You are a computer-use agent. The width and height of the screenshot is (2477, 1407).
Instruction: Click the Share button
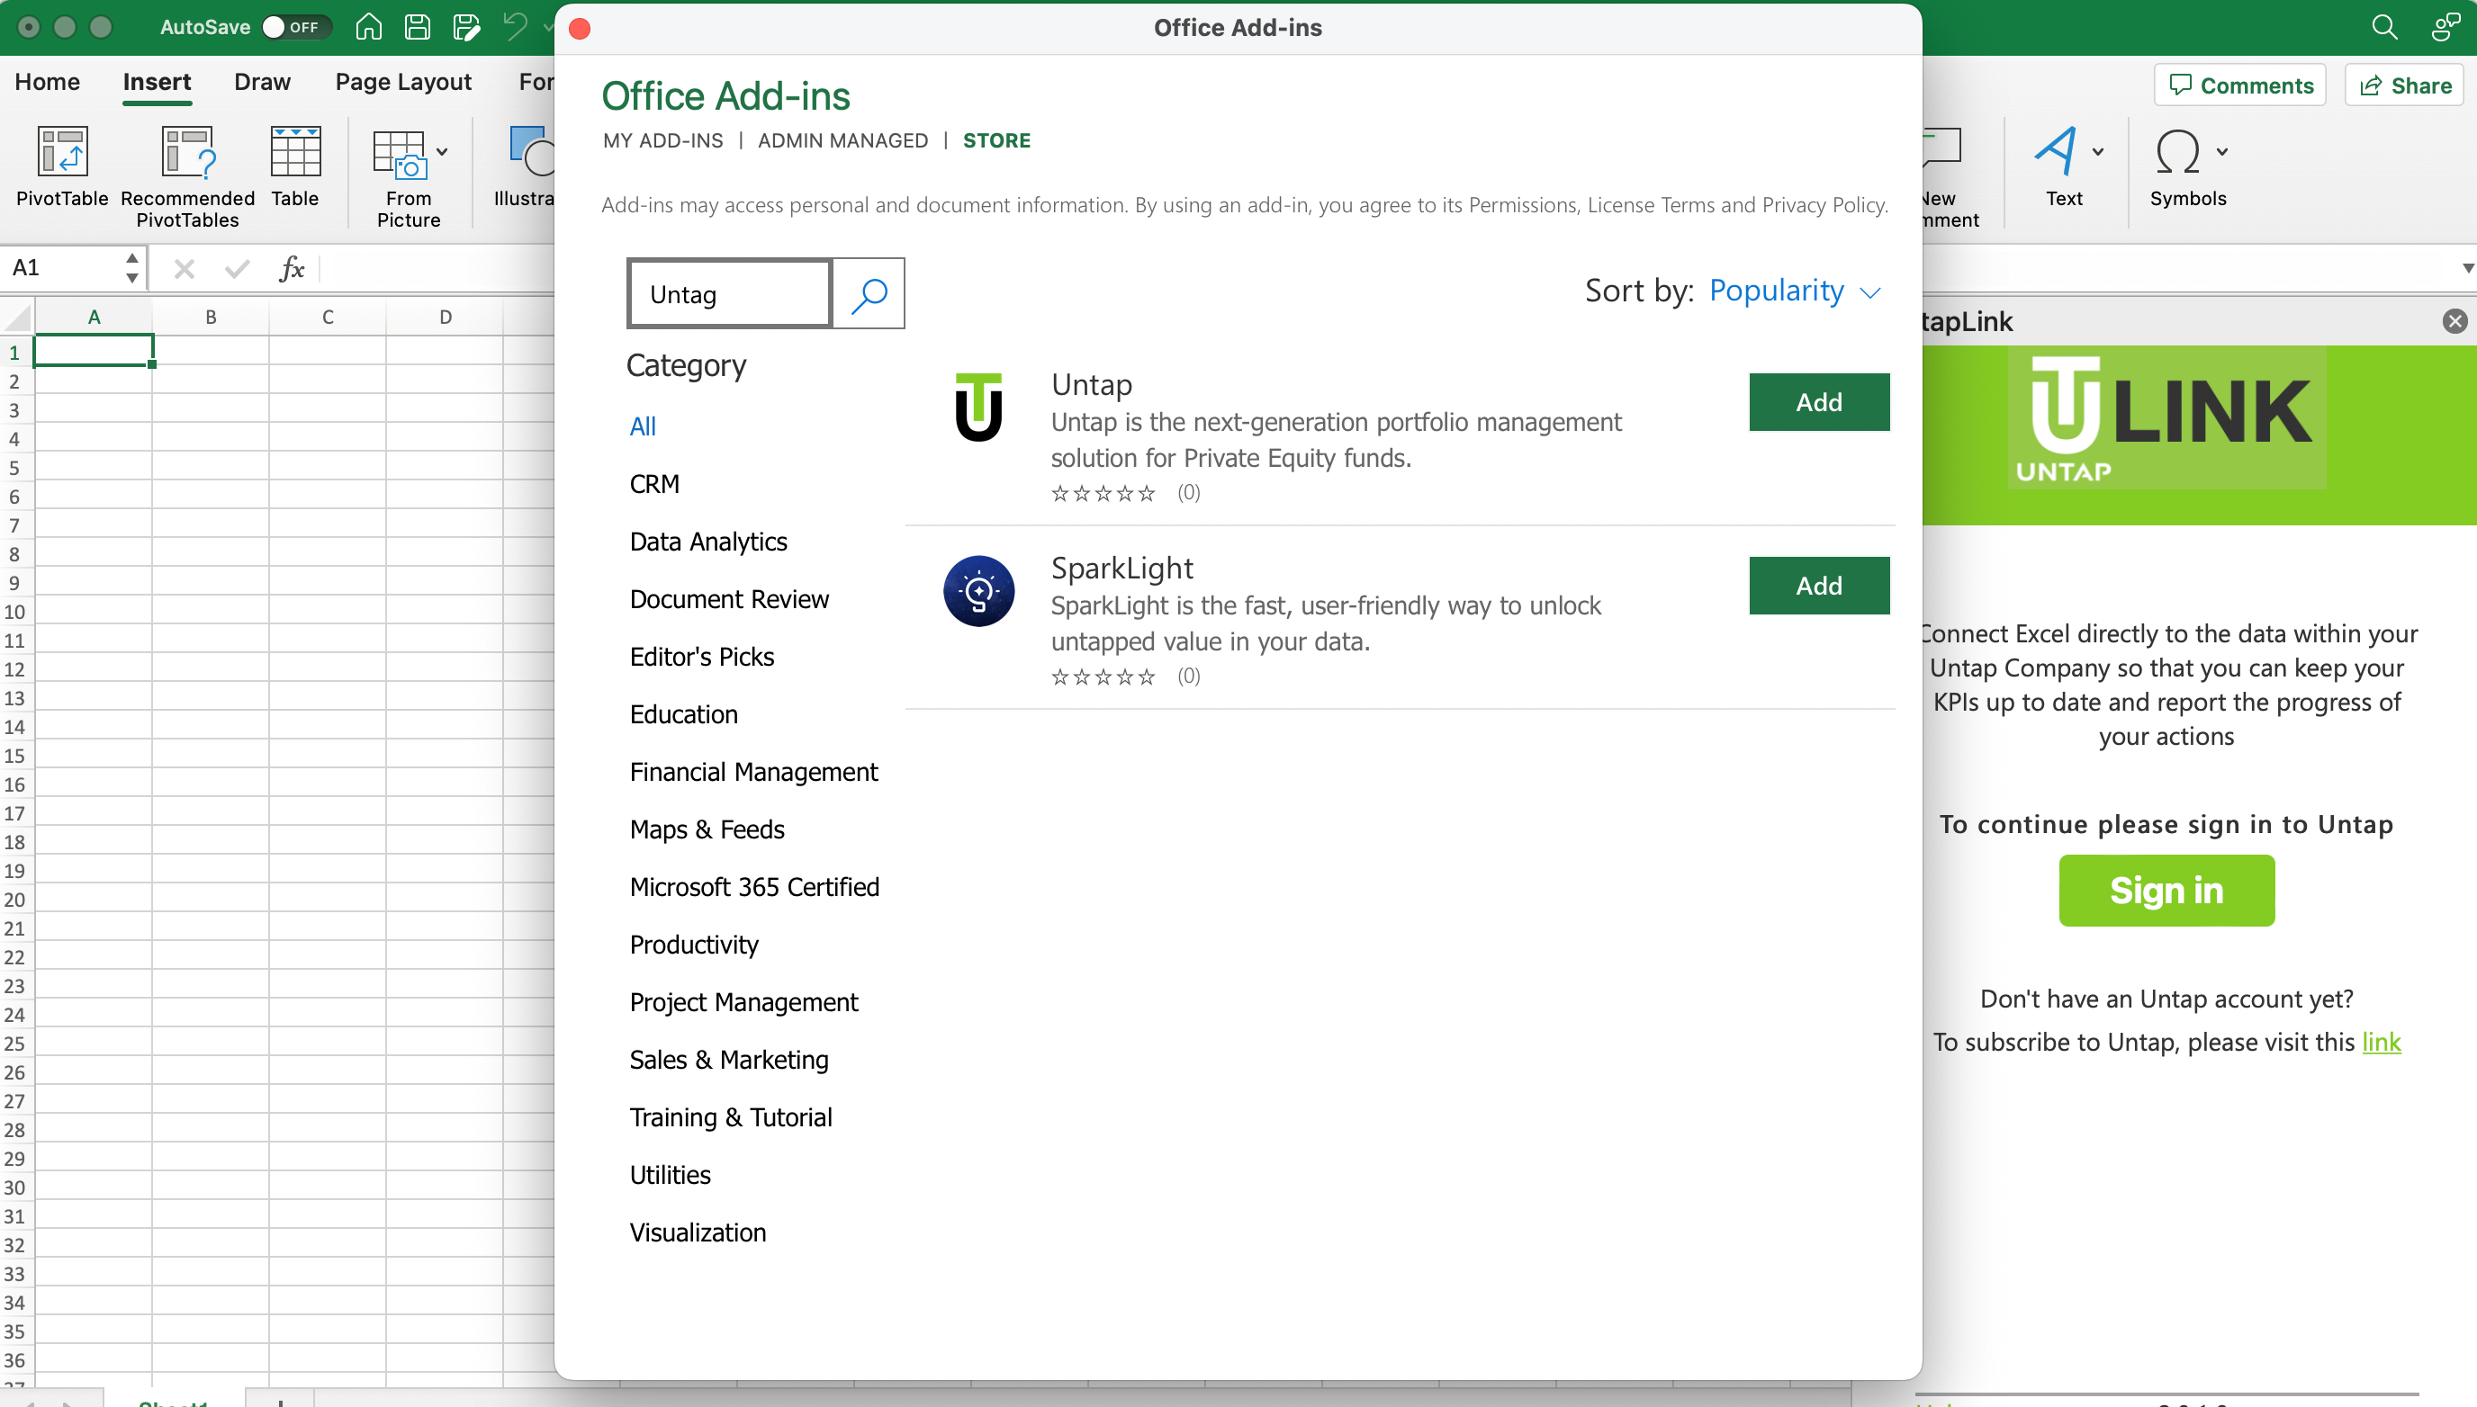(x=2403, y=85)
